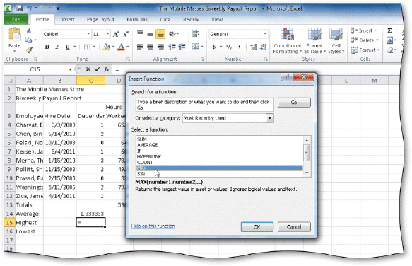Open the font name Calibri dropdown
Image resolution: width=412 pixels, height=266 pixels.
[88, 34]
